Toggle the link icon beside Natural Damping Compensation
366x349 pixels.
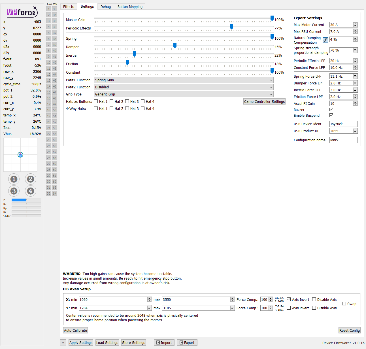(325, 40)
